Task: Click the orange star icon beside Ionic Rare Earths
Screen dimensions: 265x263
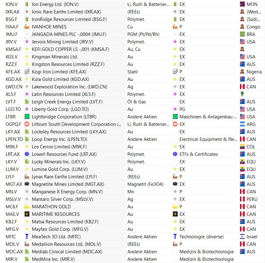Action: pos(27,12)
